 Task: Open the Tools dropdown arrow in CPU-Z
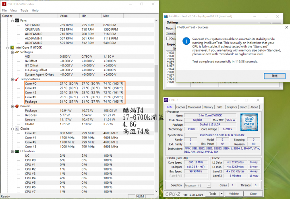(x=222, y=194)
